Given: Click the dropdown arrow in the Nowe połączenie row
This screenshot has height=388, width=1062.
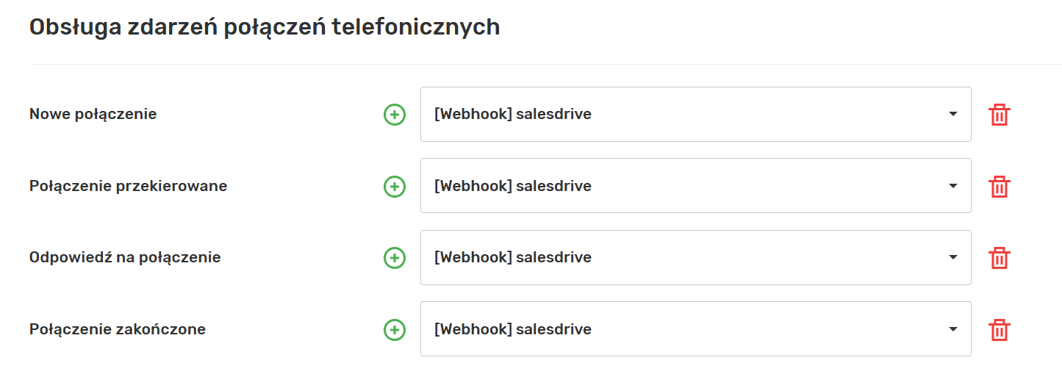Looking at the screenshot, I should click(953, 115).
